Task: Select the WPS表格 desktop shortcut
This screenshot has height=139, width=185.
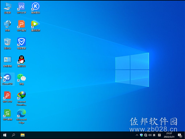Action: point(7,115)
